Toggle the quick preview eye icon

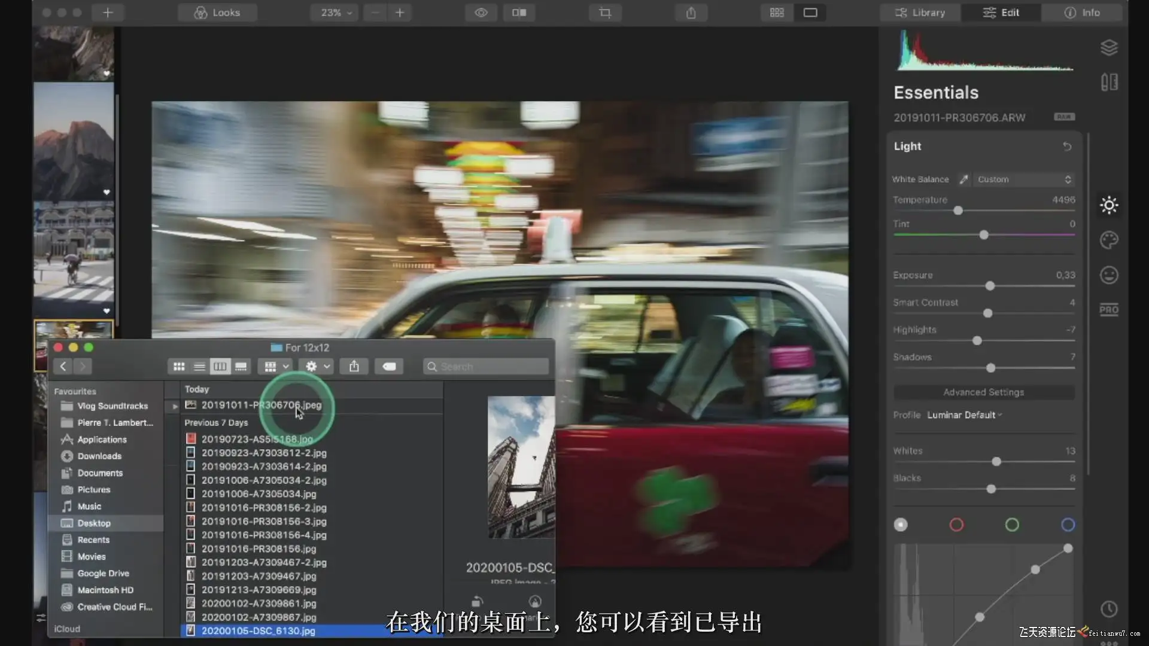481,13
